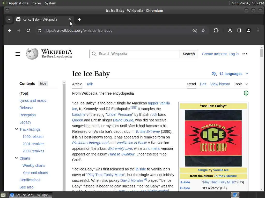Click the page vertical scrollbar thumb

click(x=262, y=53)
